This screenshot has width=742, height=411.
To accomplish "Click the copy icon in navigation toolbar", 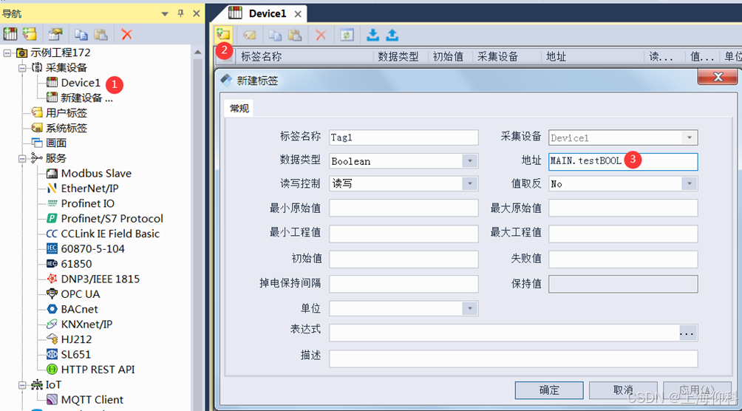I will 81,34.
